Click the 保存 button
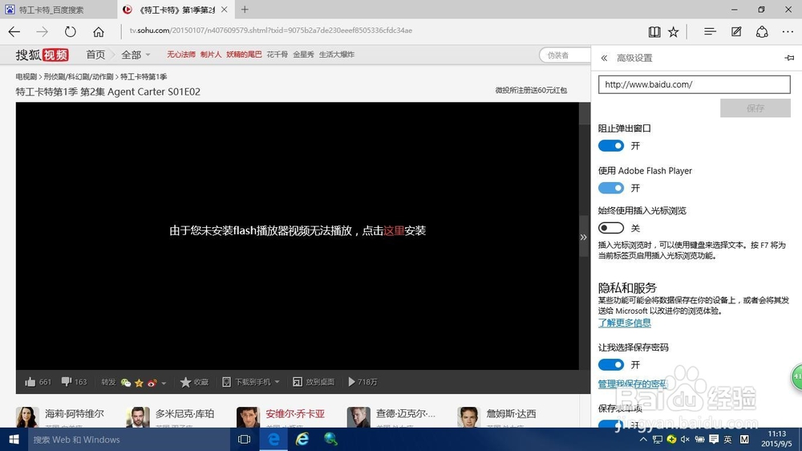 (x=755, y=108)
